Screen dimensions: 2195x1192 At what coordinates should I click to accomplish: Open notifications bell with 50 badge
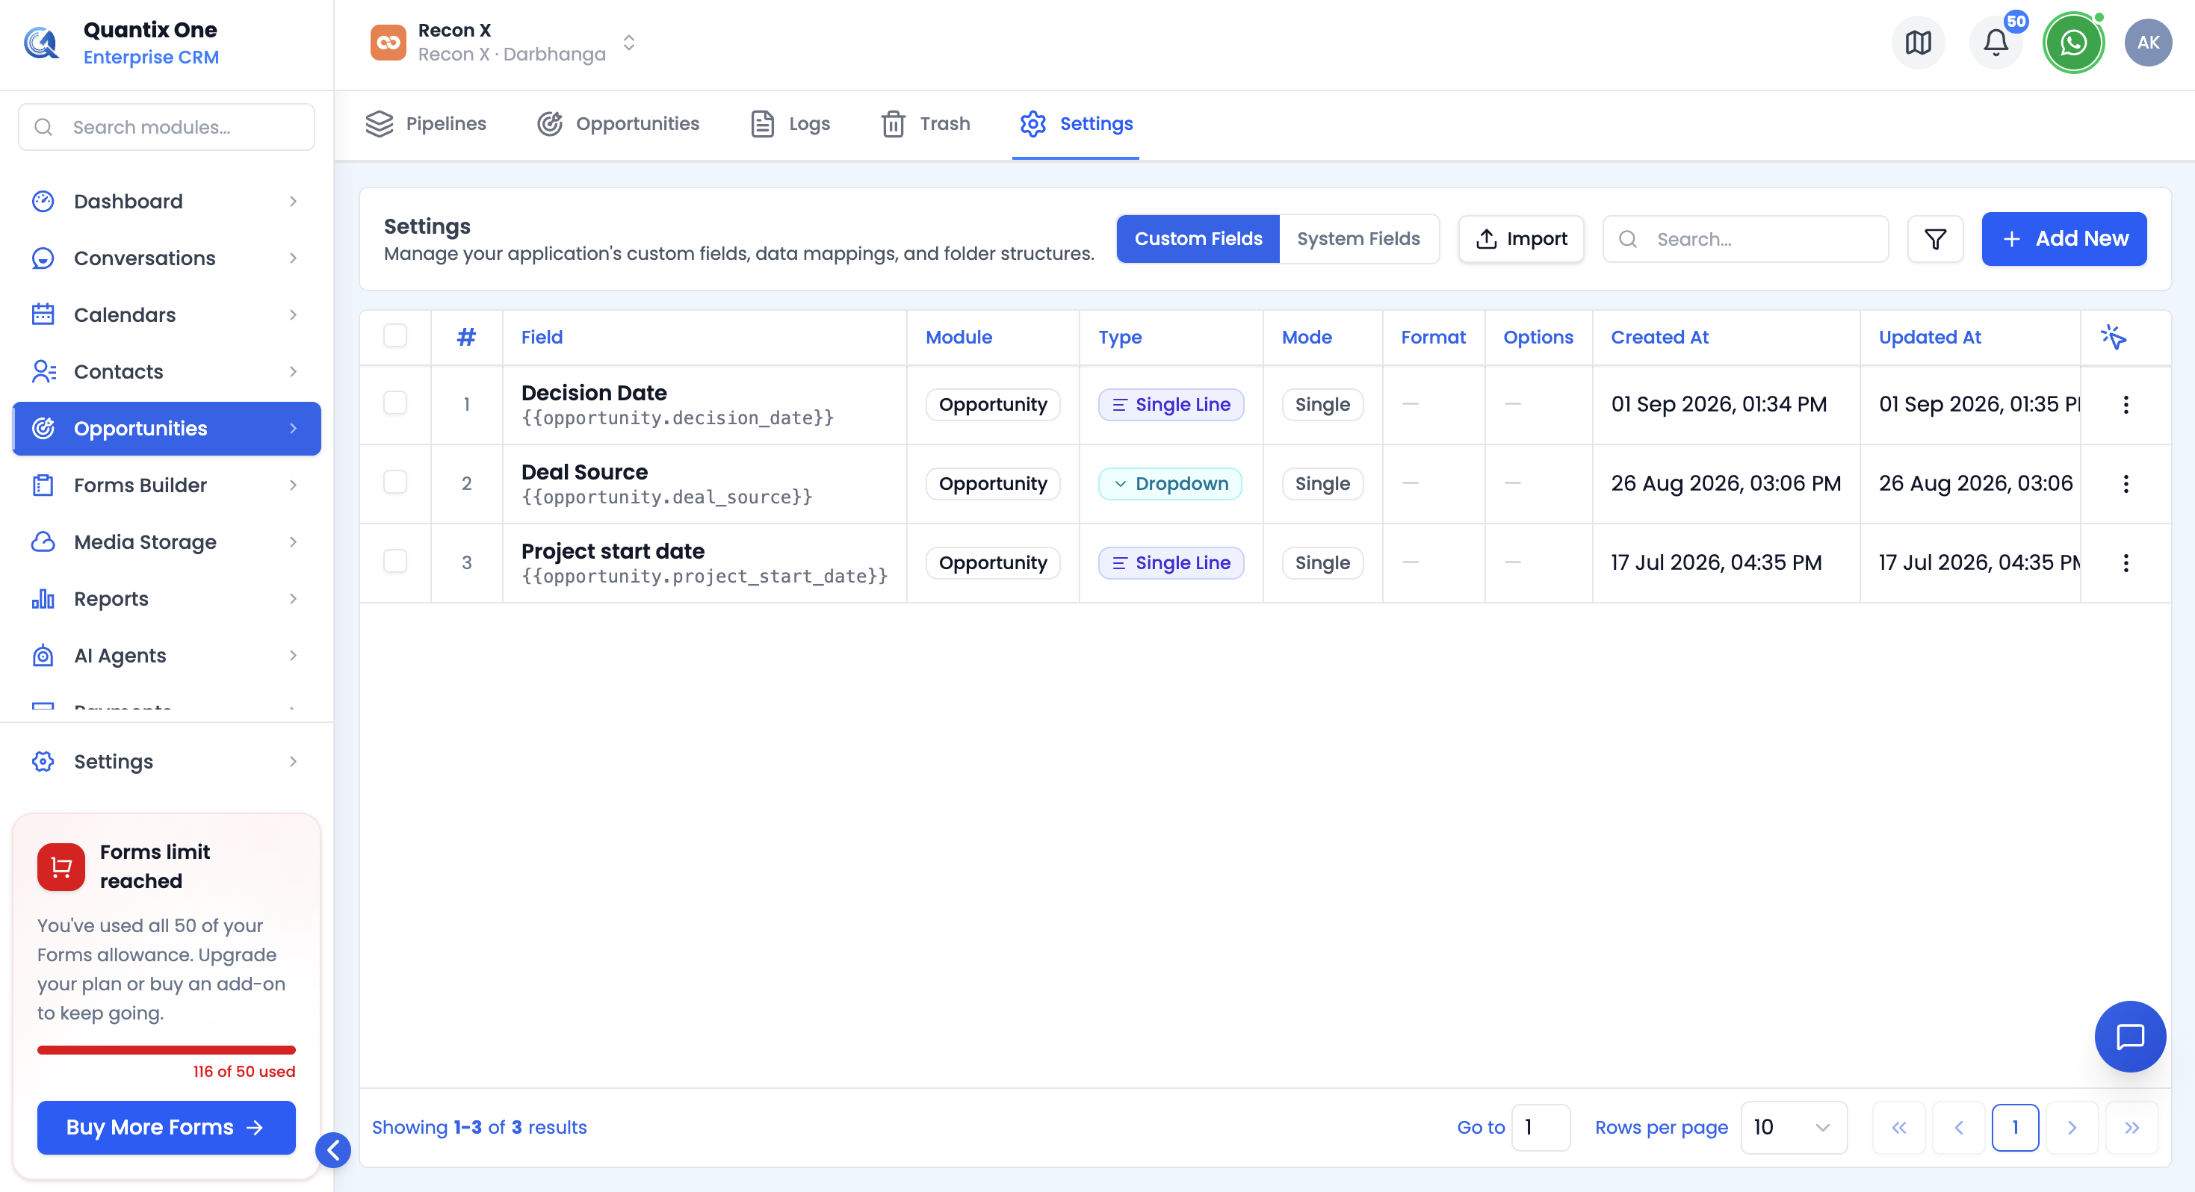point(1996,43)
